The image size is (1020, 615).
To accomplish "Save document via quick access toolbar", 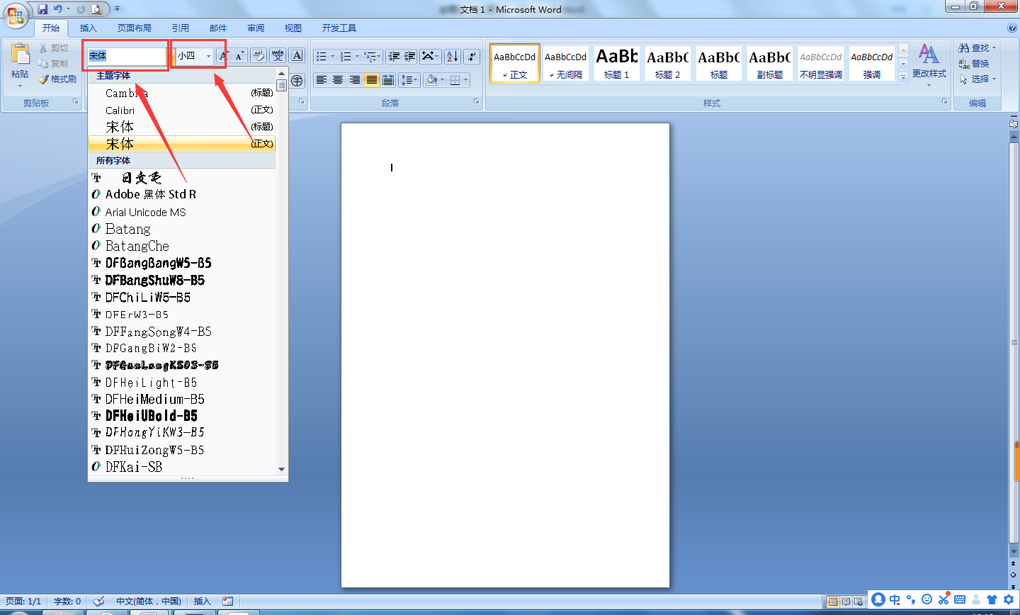I will pyautogui.click(x=42, y=9).
